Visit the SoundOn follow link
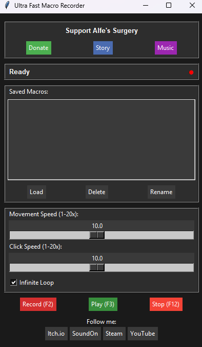 tap(85, 334)
